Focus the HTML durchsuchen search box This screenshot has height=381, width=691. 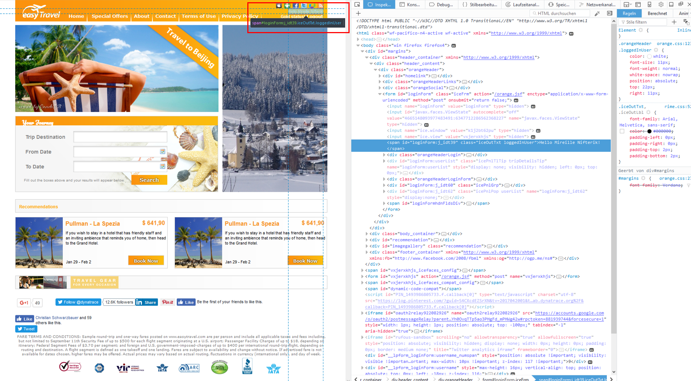point(560,13)
